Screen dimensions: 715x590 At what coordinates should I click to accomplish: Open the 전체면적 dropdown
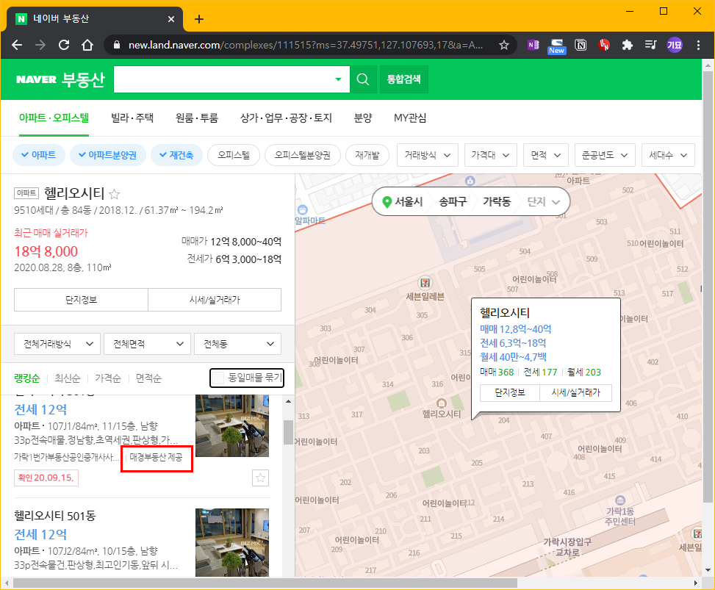point(147,344)
